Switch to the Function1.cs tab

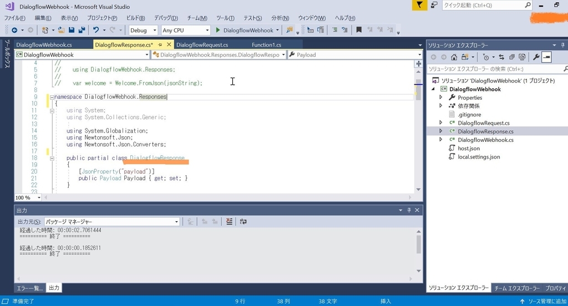(x=267, y=44)
